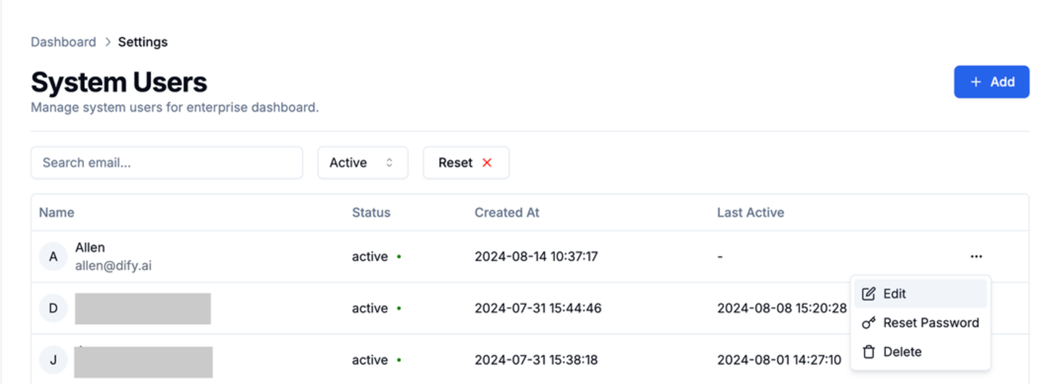Click the red X icon on Reset
This screenshot has height=384, width=1039.
tap(487, 162)
